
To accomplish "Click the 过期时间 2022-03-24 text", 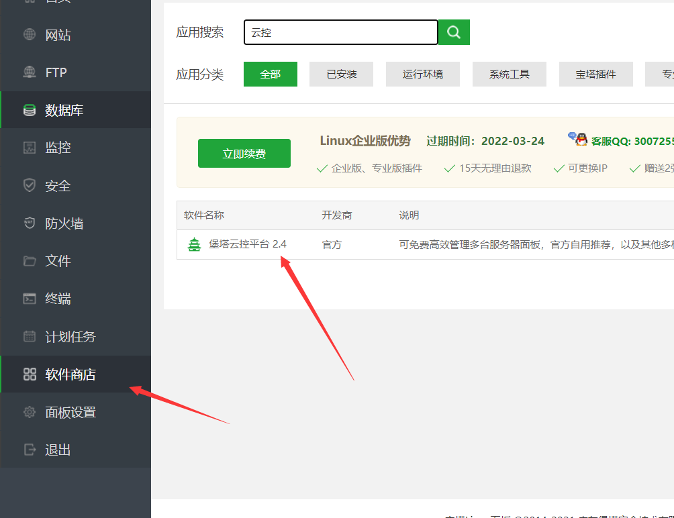I will (x=485, y=141).
